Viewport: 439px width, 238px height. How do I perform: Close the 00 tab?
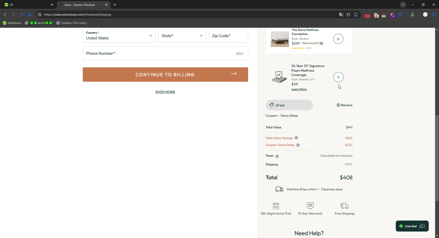pos(52,5)
